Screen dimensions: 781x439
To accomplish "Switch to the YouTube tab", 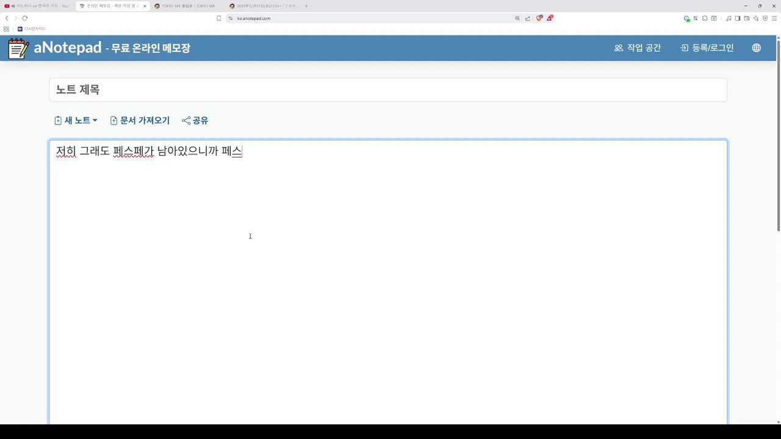I will 37,6.
